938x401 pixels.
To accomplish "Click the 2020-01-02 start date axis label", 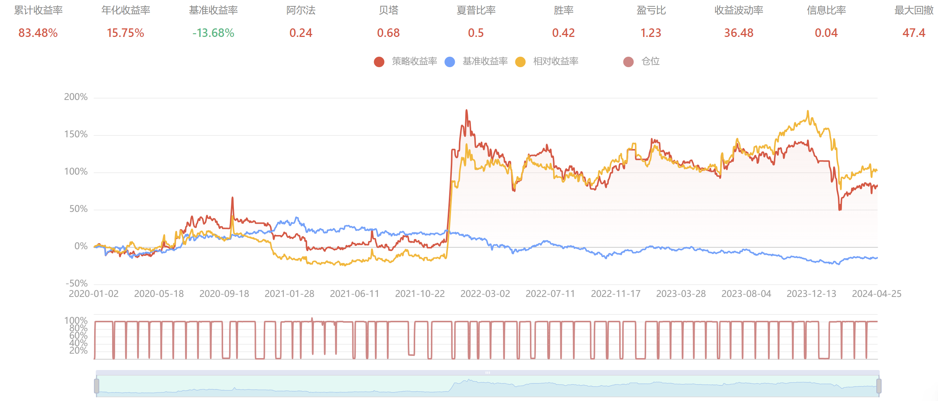I will click(93, 294).
